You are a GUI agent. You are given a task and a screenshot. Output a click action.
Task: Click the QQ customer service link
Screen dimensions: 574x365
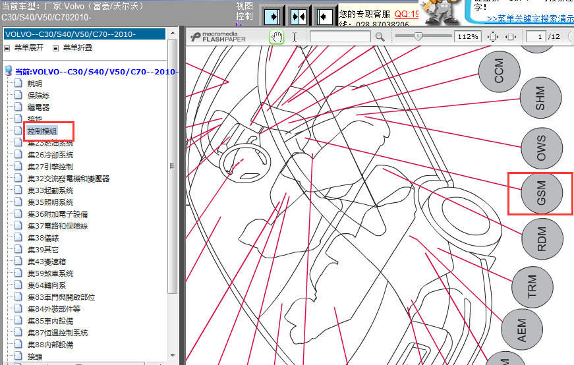coord(407,14)
